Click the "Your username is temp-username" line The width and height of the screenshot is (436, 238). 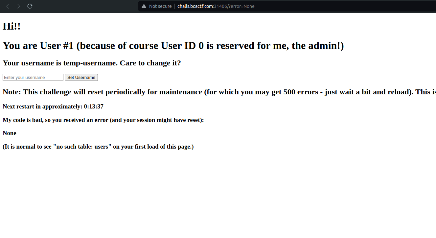pyautogui.click(x=92, y=63)
